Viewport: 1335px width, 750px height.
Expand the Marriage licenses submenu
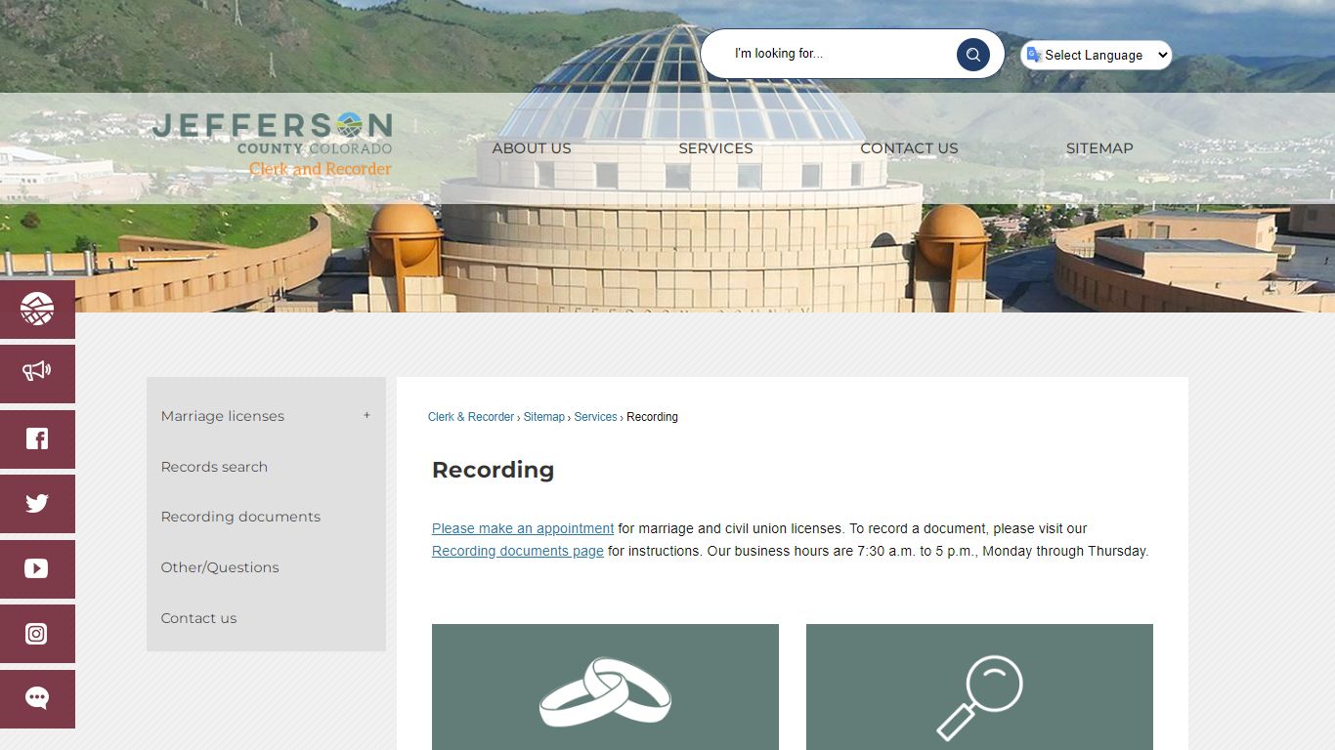(x=366, y=415)
